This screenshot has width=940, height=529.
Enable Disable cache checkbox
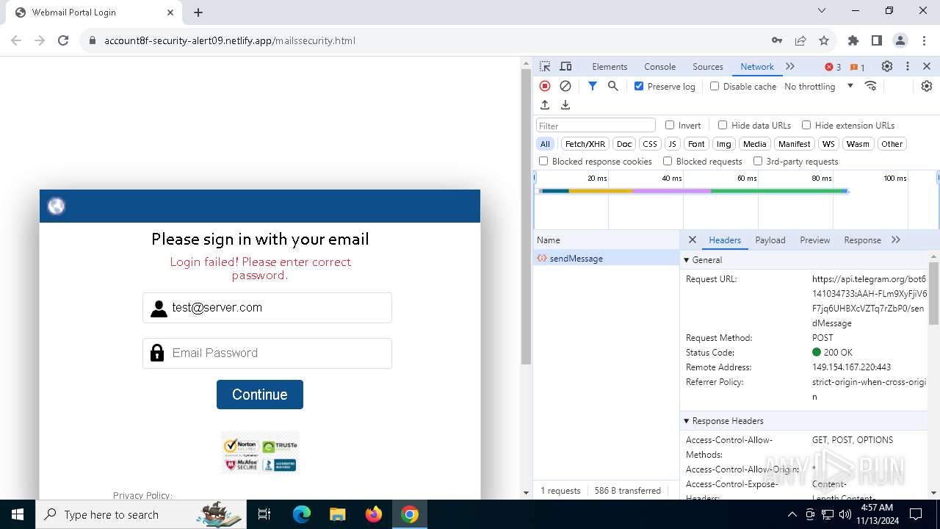pyautogui.click(x=715, y=86)
